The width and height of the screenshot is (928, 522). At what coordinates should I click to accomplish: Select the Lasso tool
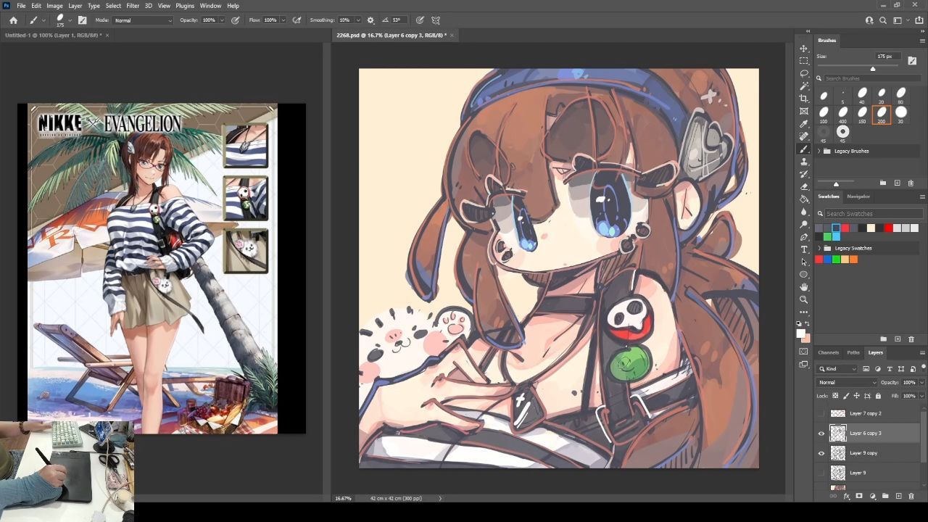click(803, 73)
